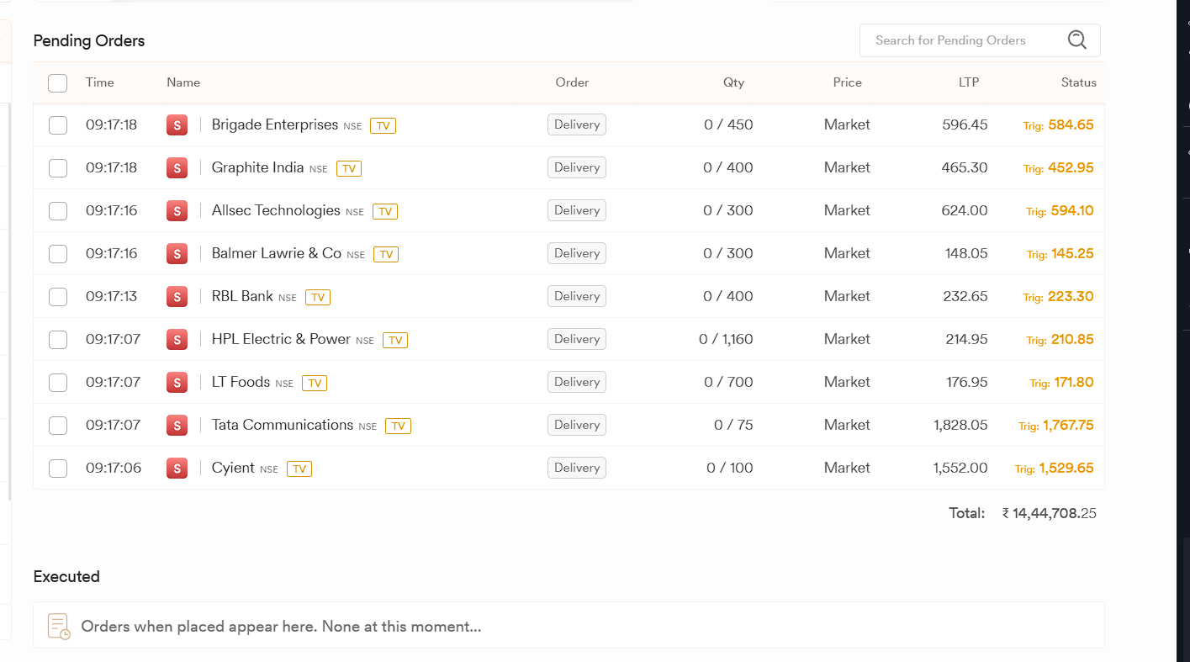Click trigger price 145.25 for Balmer Lawrie
The height and width of the screenshot is (662, 1190).
pyautogui.click(x=1072, y=253)
